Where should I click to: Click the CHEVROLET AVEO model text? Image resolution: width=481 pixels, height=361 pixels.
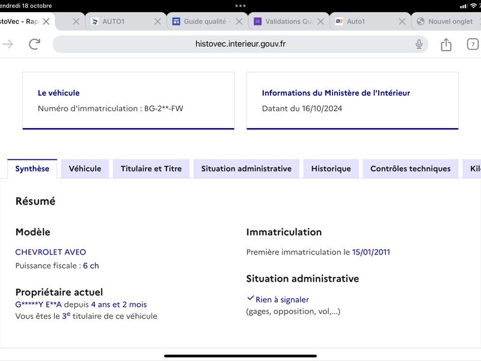pos(51,252)
